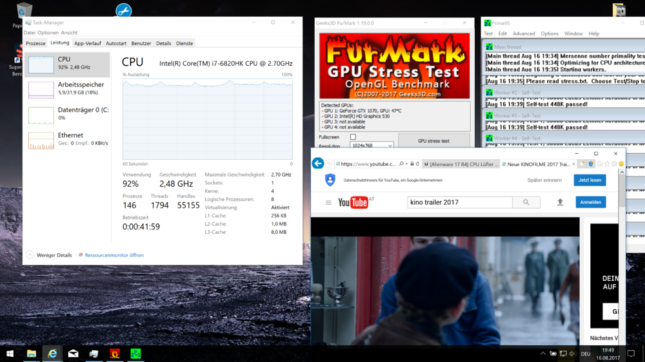The image size is (645, 362).
Task: Click the volume icon in system tray
Action: 573,354
